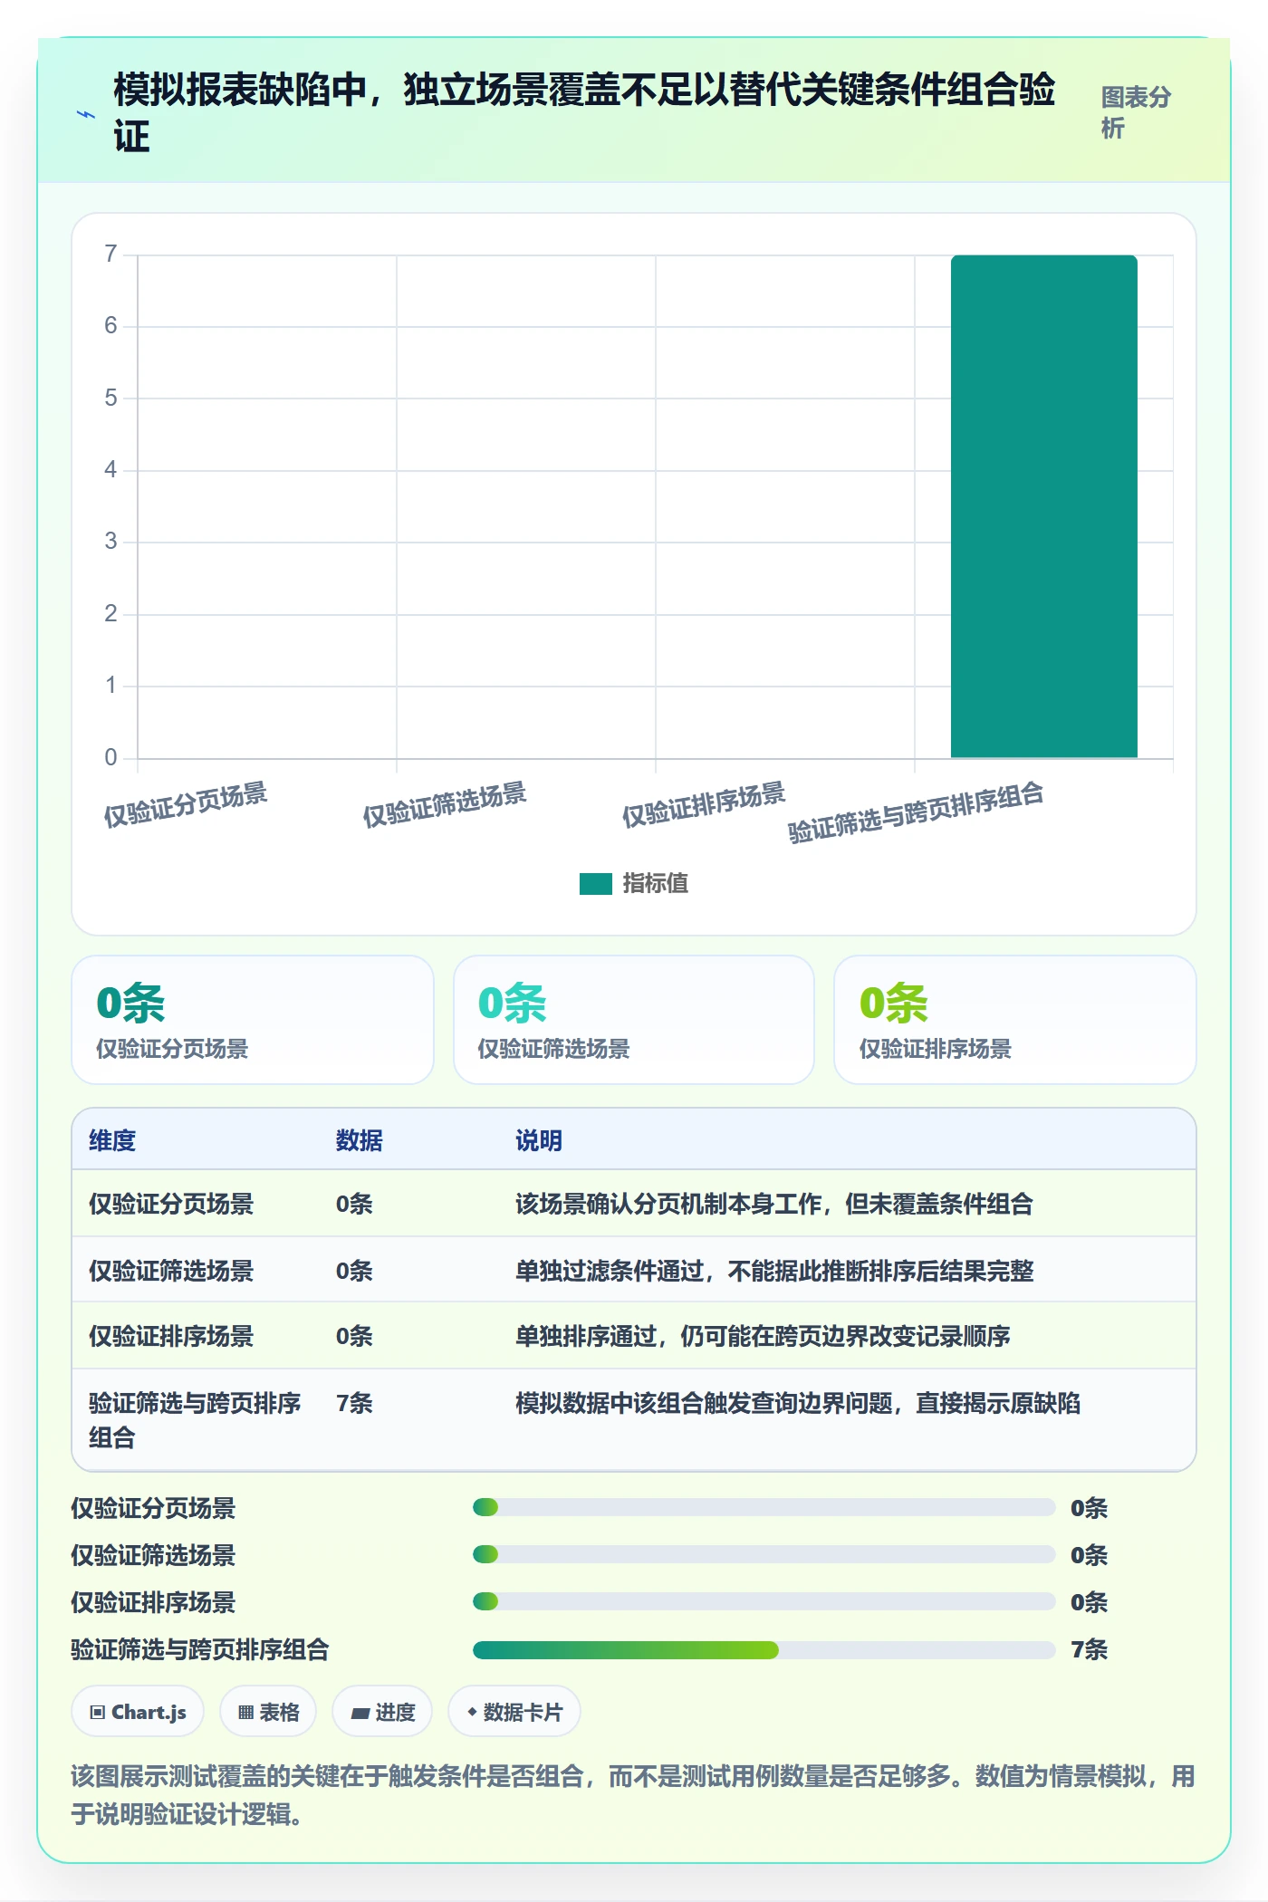Click the 进度 tag chip

tap(382, 1712)
